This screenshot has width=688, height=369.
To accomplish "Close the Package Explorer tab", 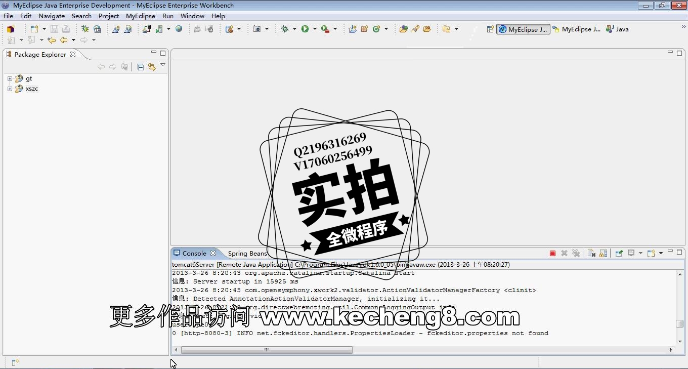I will click(73, 54).
